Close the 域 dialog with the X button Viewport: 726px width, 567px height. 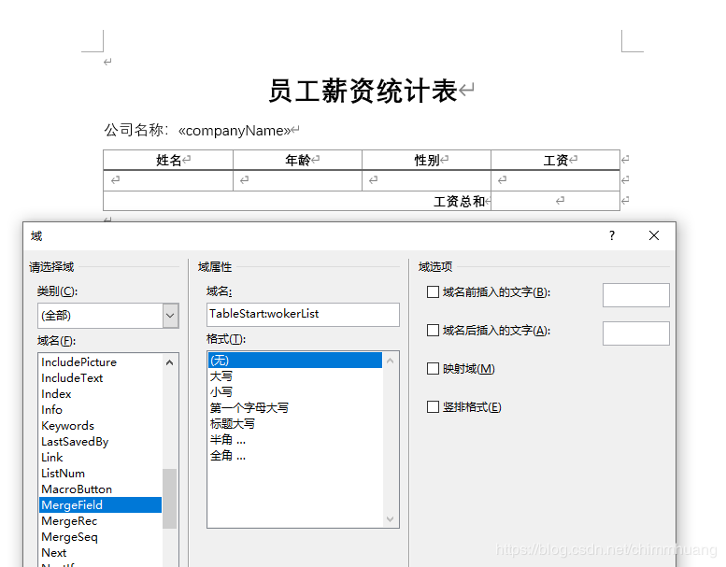pos(654,235)
